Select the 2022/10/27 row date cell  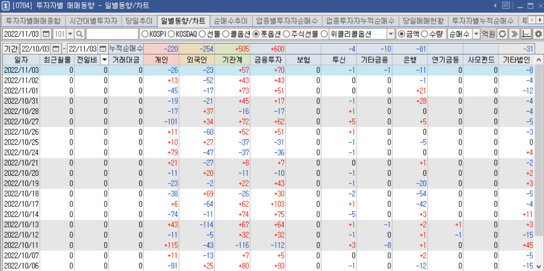(21, 122)
